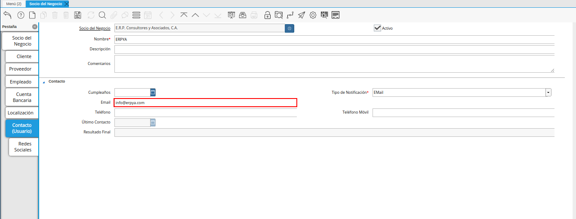576x219 pixels.
Task: Click the Email field with info@erpya.com
Action: [205, 103]
